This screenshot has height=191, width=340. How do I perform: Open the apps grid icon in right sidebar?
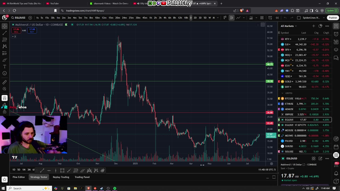(x=336, y=155)
